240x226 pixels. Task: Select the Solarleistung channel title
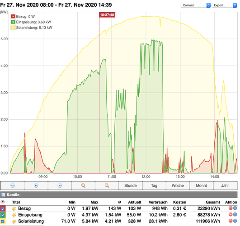pos(31,221)
